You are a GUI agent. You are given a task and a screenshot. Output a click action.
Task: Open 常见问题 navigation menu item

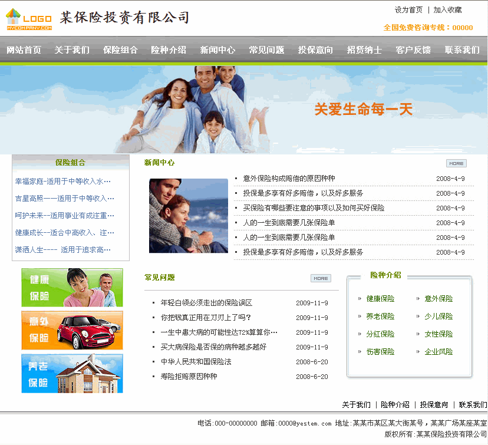(x=266, y=50)
